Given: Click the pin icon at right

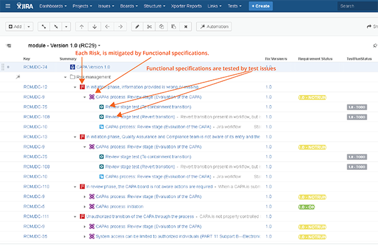Looking at the screenshot, I should click(x=375, y=45).
